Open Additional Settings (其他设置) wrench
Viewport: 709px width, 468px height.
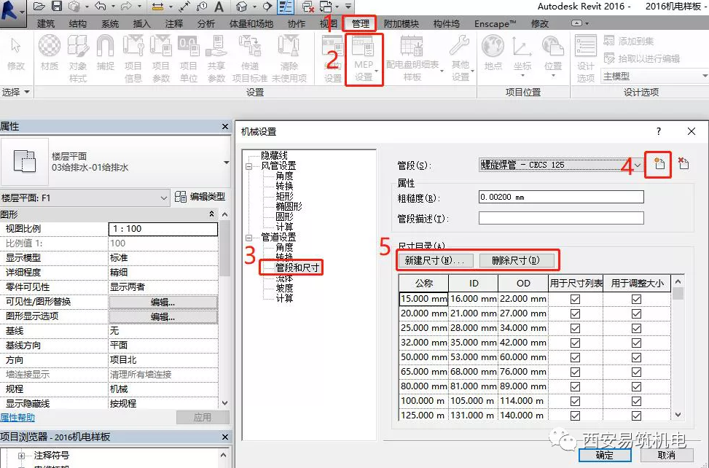pyautogui.click(x=461, y=59)
